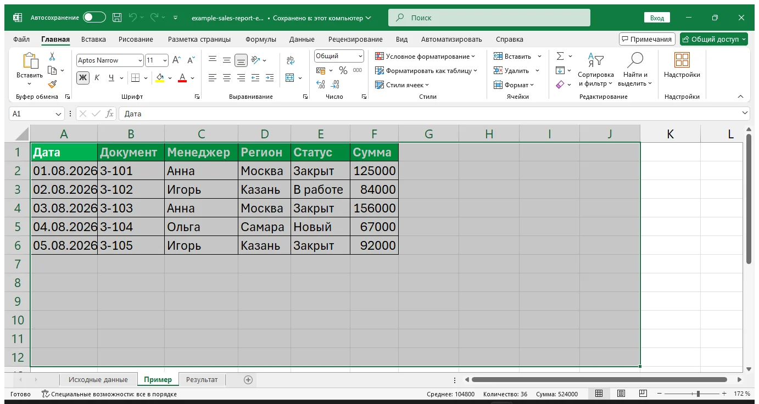Click the red font color A
759x404 pixels.
(x=182, y=78)
